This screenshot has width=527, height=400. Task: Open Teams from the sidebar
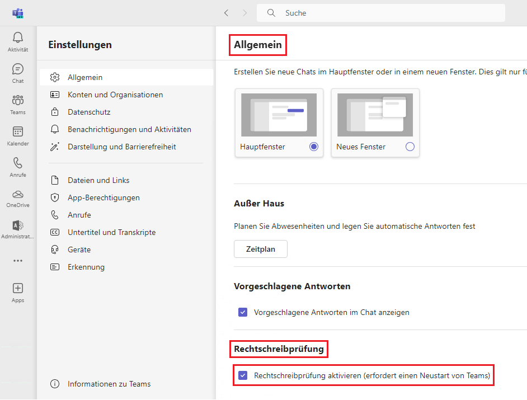(x=17, y=104)
